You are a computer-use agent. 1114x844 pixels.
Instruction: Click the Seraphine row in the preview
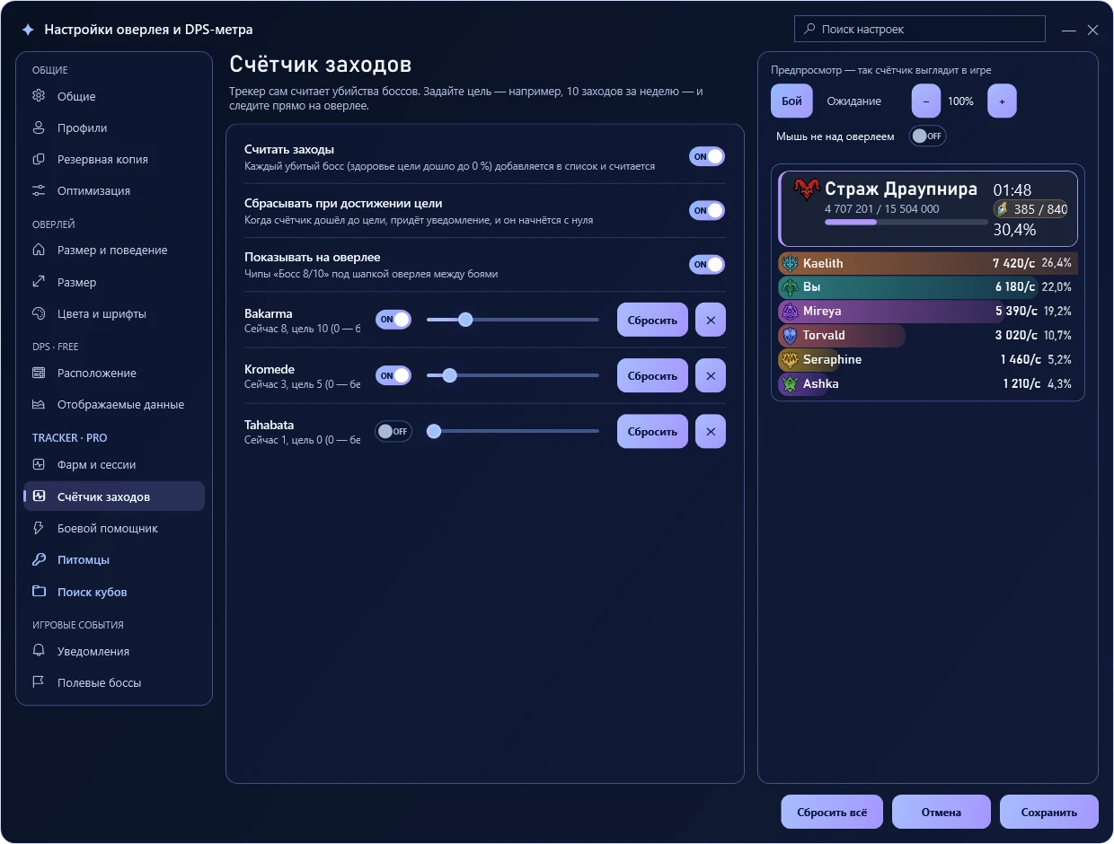(927, 359)
